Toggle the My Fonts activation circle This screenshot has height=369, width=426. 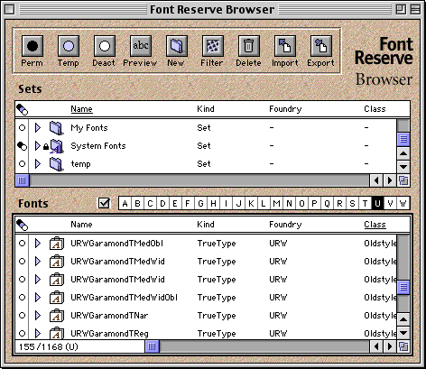22,128
